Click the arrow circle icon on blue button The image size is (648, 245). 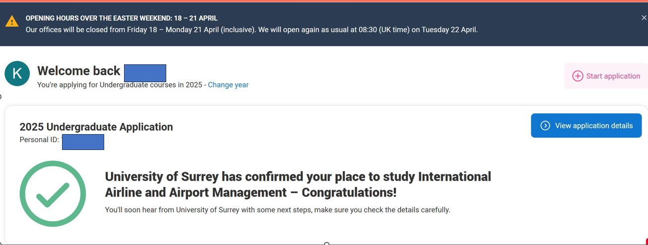[x=545, y=126]
